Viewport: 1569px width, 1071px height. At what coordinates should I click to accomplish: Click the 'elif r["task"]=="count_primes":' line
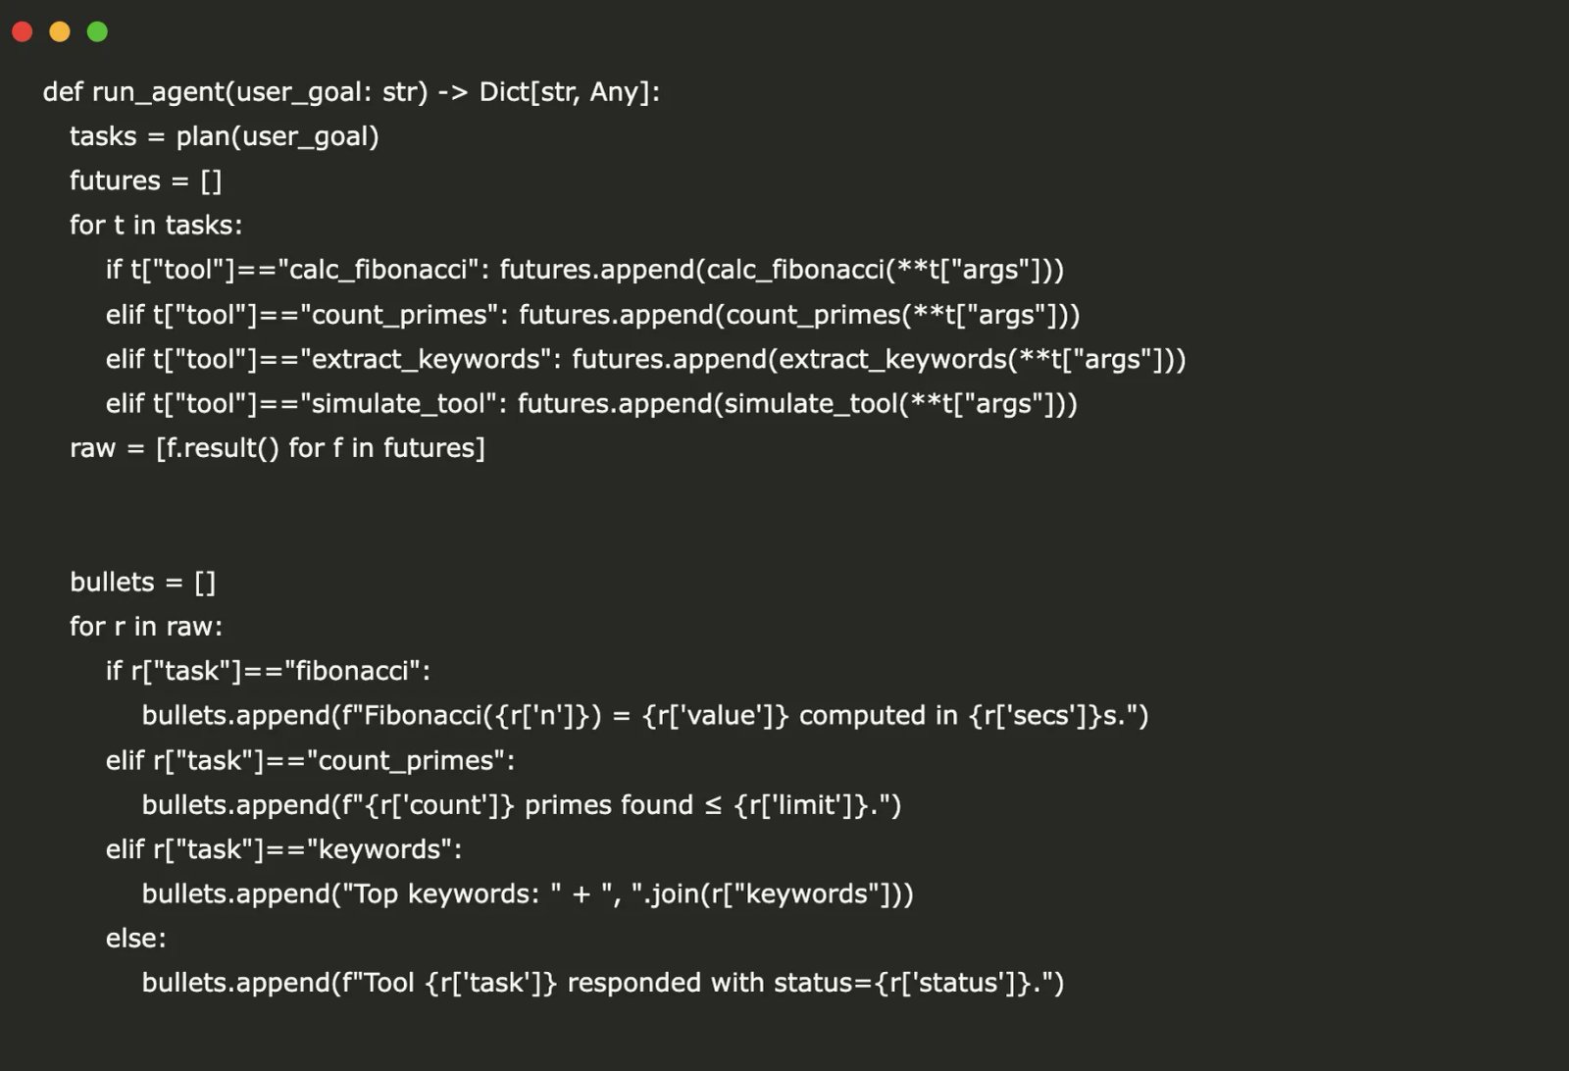coord(310,761)
